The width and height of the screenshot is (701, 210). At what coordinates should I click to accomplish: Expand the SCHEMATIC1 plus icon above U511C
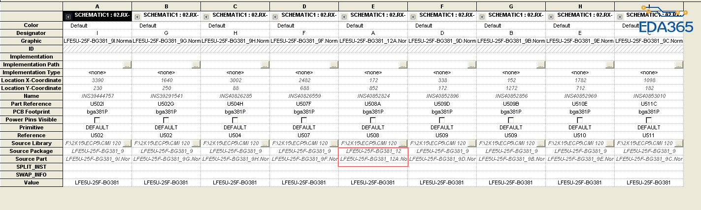[620, 16]
